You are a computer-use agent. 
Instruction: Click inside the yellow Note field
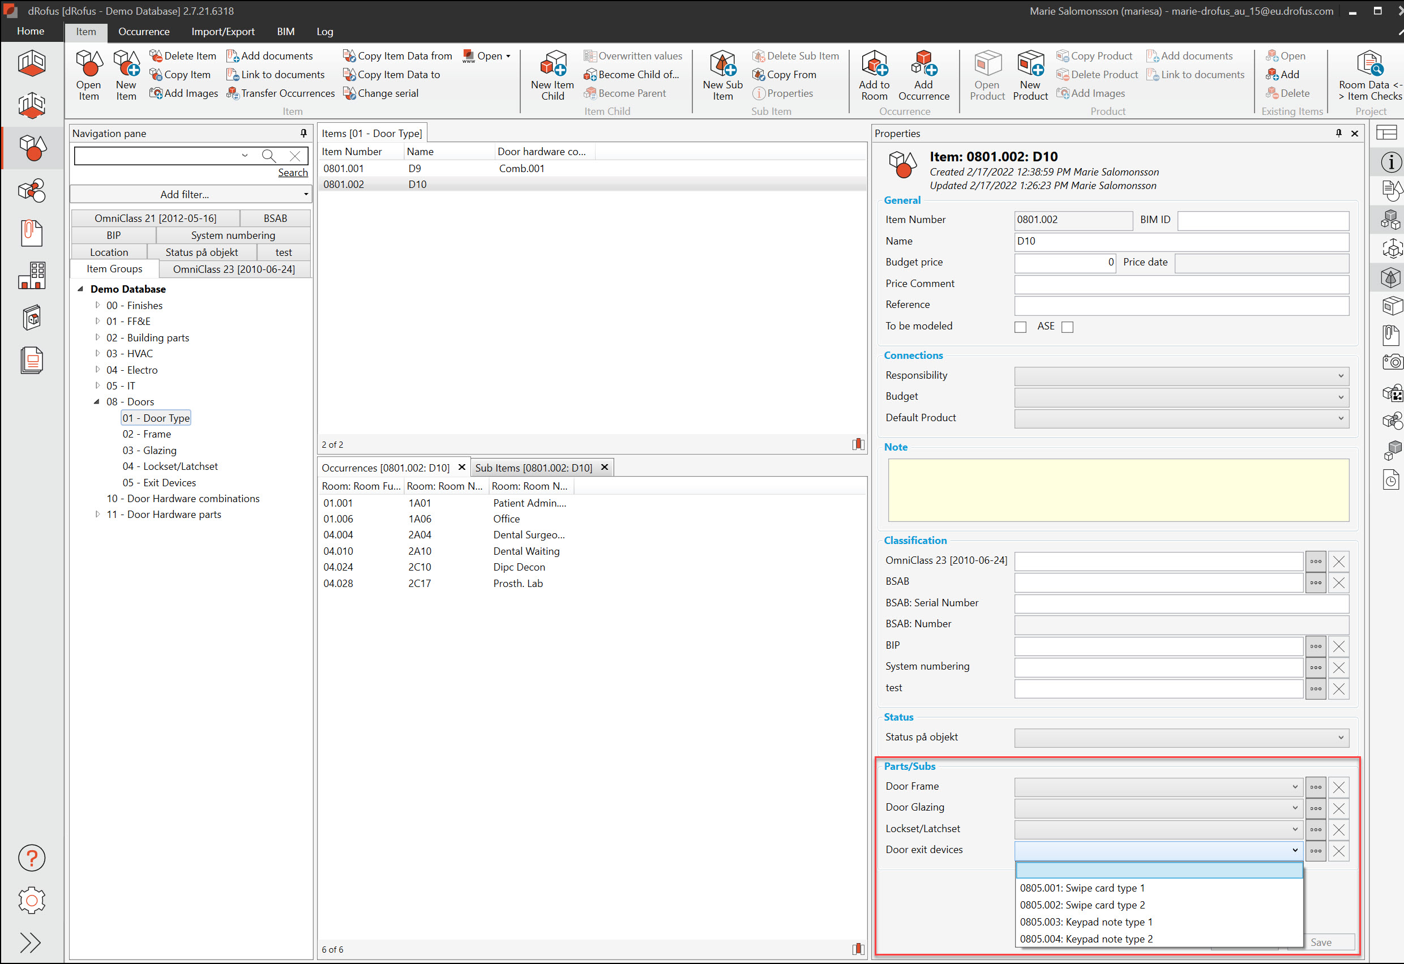1118,490
